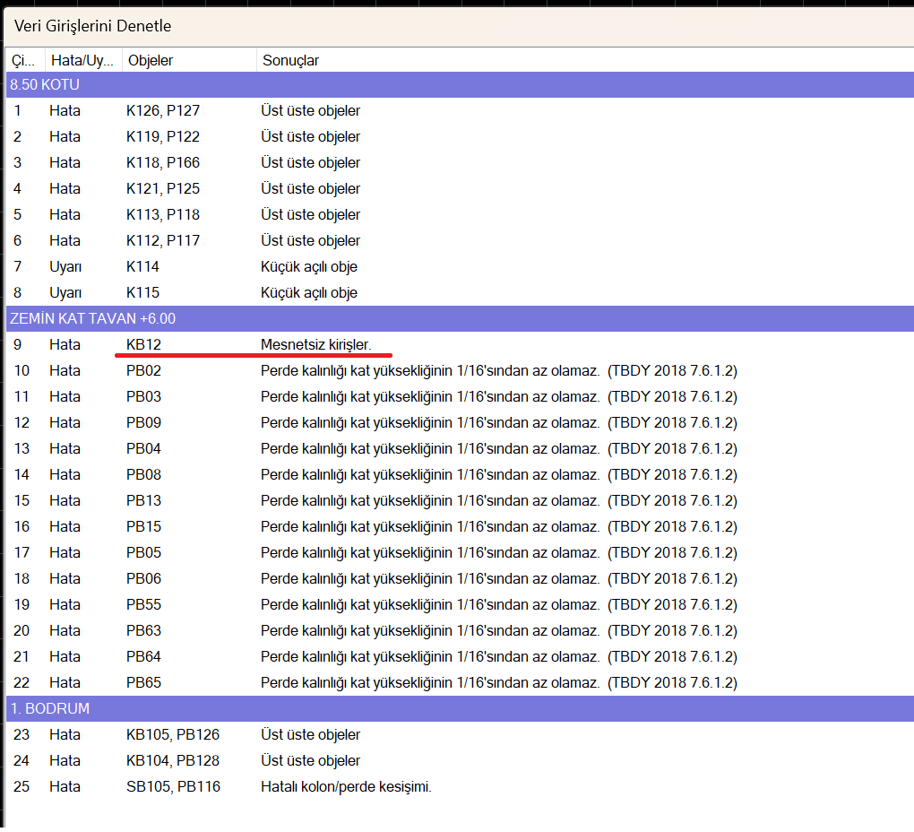
Task: Select the K126, P127 error row
Action: click(x=162, y=111)
